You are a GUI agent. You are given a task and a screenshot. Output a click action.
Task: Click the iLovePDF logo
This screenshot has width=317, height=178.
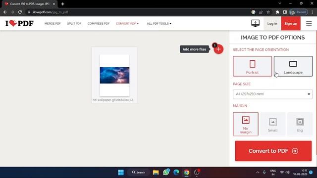point(19,23)
